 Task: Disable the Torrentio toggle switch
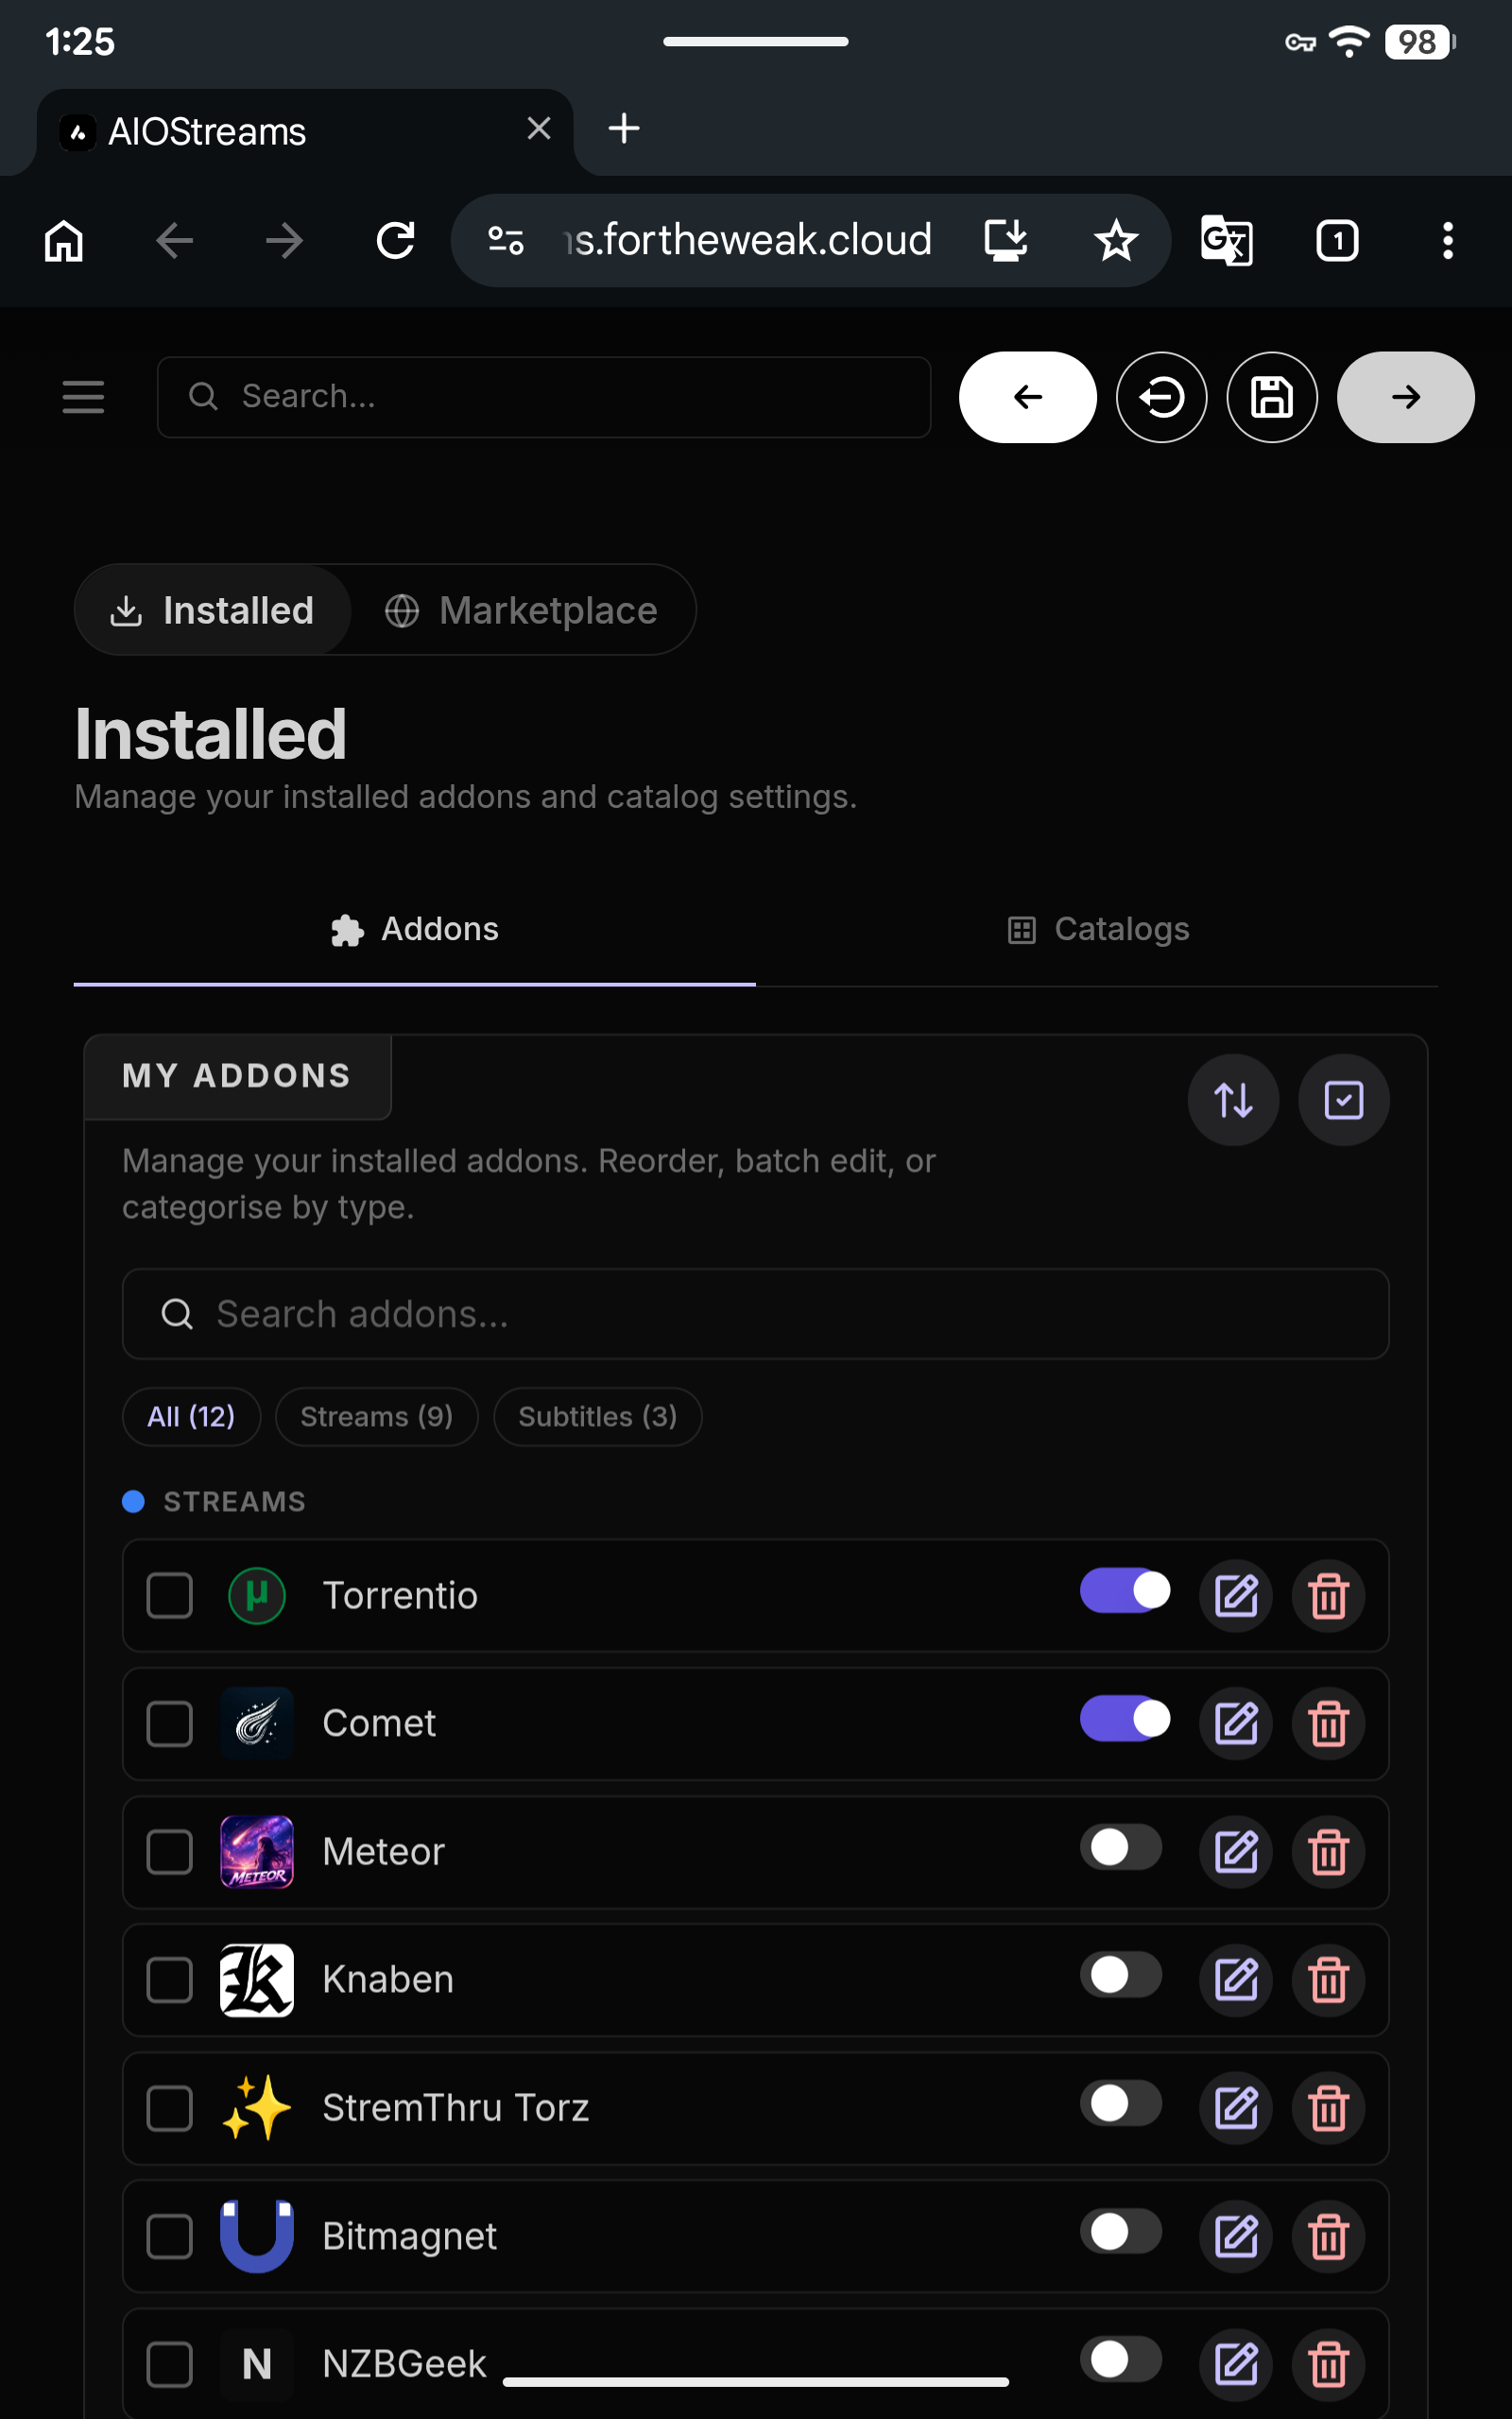pyautogui.click(x=1125, y=1590)
